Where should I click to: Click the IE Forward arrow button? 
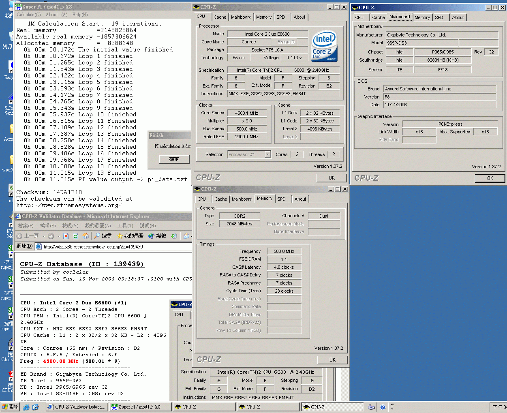(x=51, y=236)
